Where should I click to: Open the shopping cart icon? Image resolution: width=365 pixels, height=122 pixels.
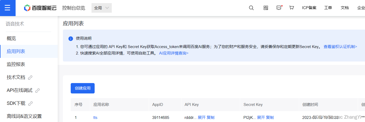(x=291, y=8)
